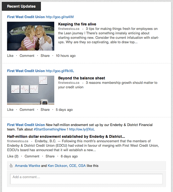The image size is (173, 192).
Task: Click Like (2) on the endowment post
Action: click(x=13, y=156)
